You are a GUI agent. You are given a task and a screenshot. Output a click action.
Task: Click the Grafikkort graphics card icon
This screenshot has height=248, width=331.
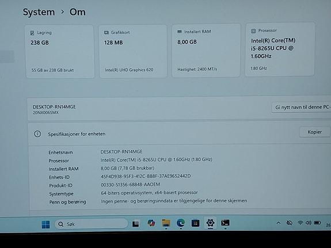(106, 32)
